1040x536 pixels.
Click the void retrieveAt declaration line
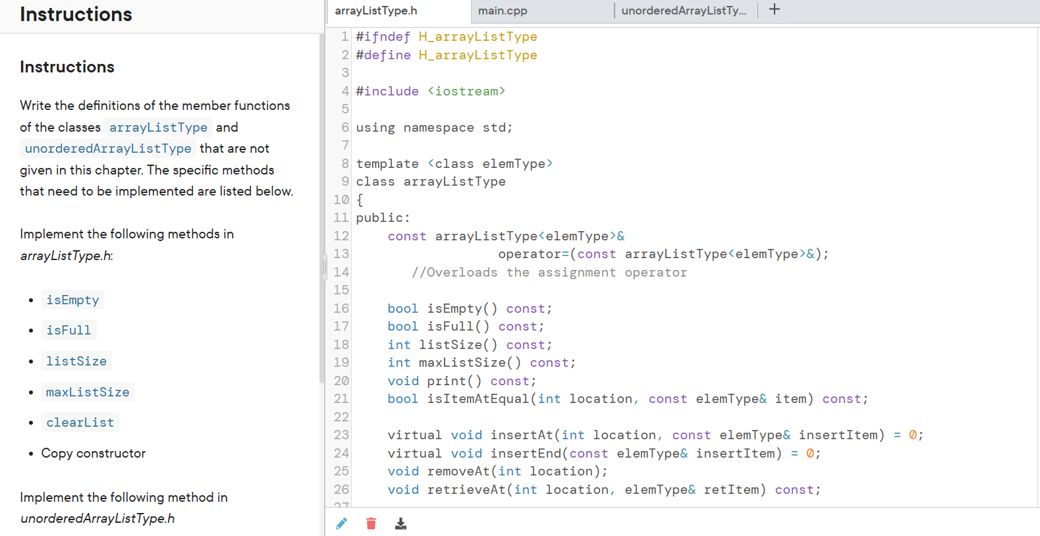pyautogui.click(x=604, y=489)
